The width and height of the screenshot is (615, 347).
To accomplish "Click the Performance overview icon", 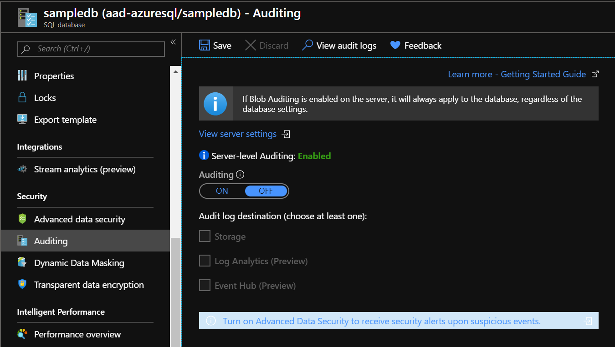I will tap(22, 334).
